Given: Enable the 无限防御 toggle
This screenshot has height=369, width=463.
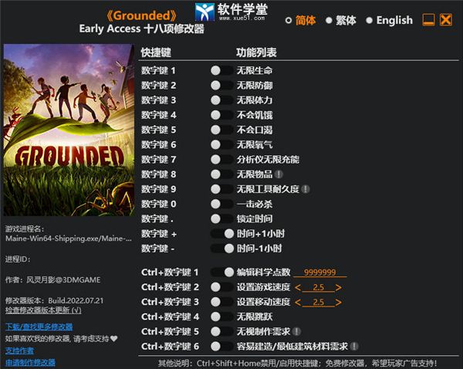Looking at the screenshot, I should pyautogui.click(x=222, y=86).
